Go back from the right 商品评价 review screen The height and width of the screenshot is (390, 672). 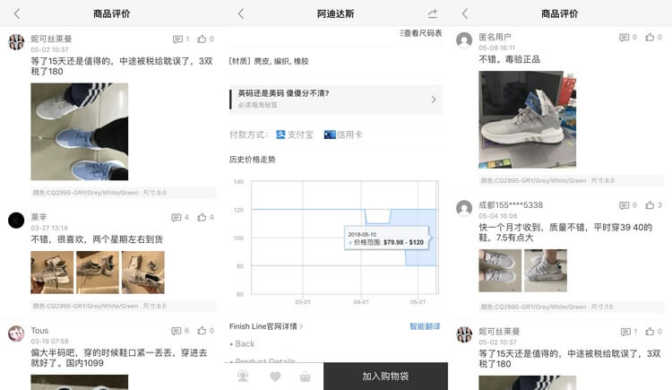point(465,13)
